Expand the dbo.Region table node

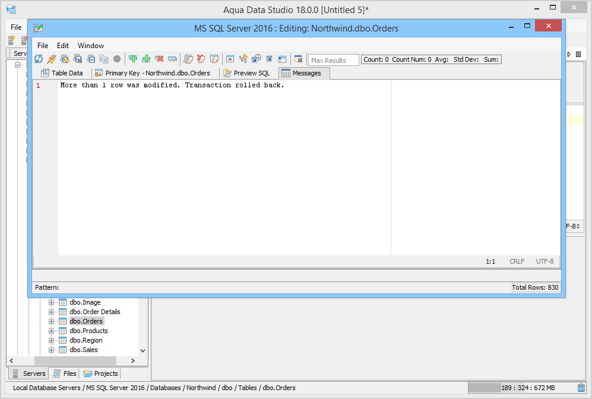[x=51, y=340]
